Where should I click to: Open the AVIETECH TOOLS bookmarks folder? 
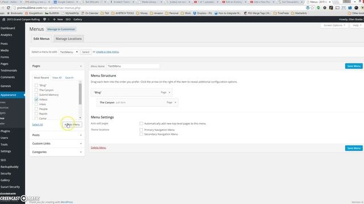pyautogui.click(x=123, y=13)
